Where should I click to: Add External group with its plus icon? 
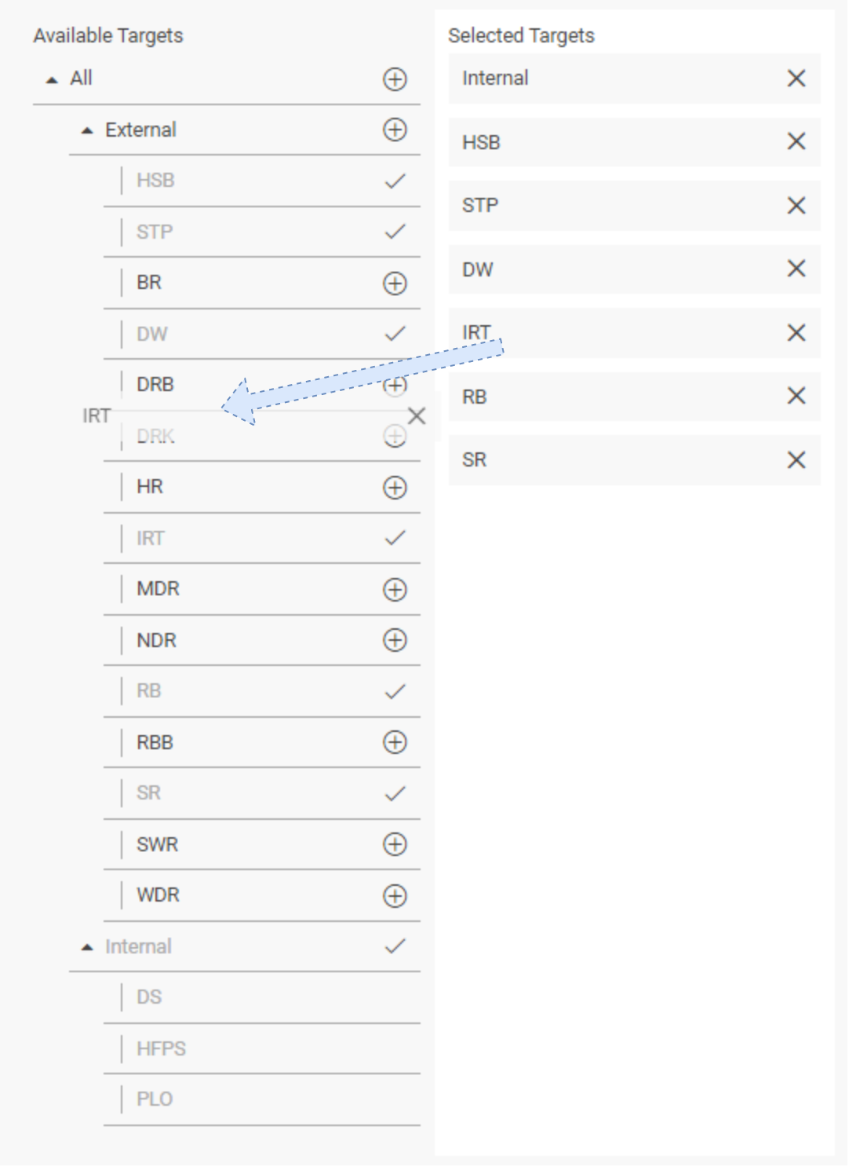pos(395,130)
